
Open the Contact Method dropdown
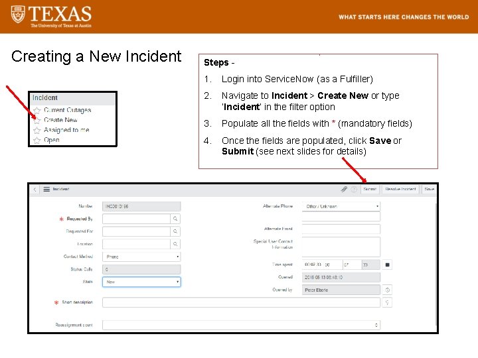click(x=141, y=257)
